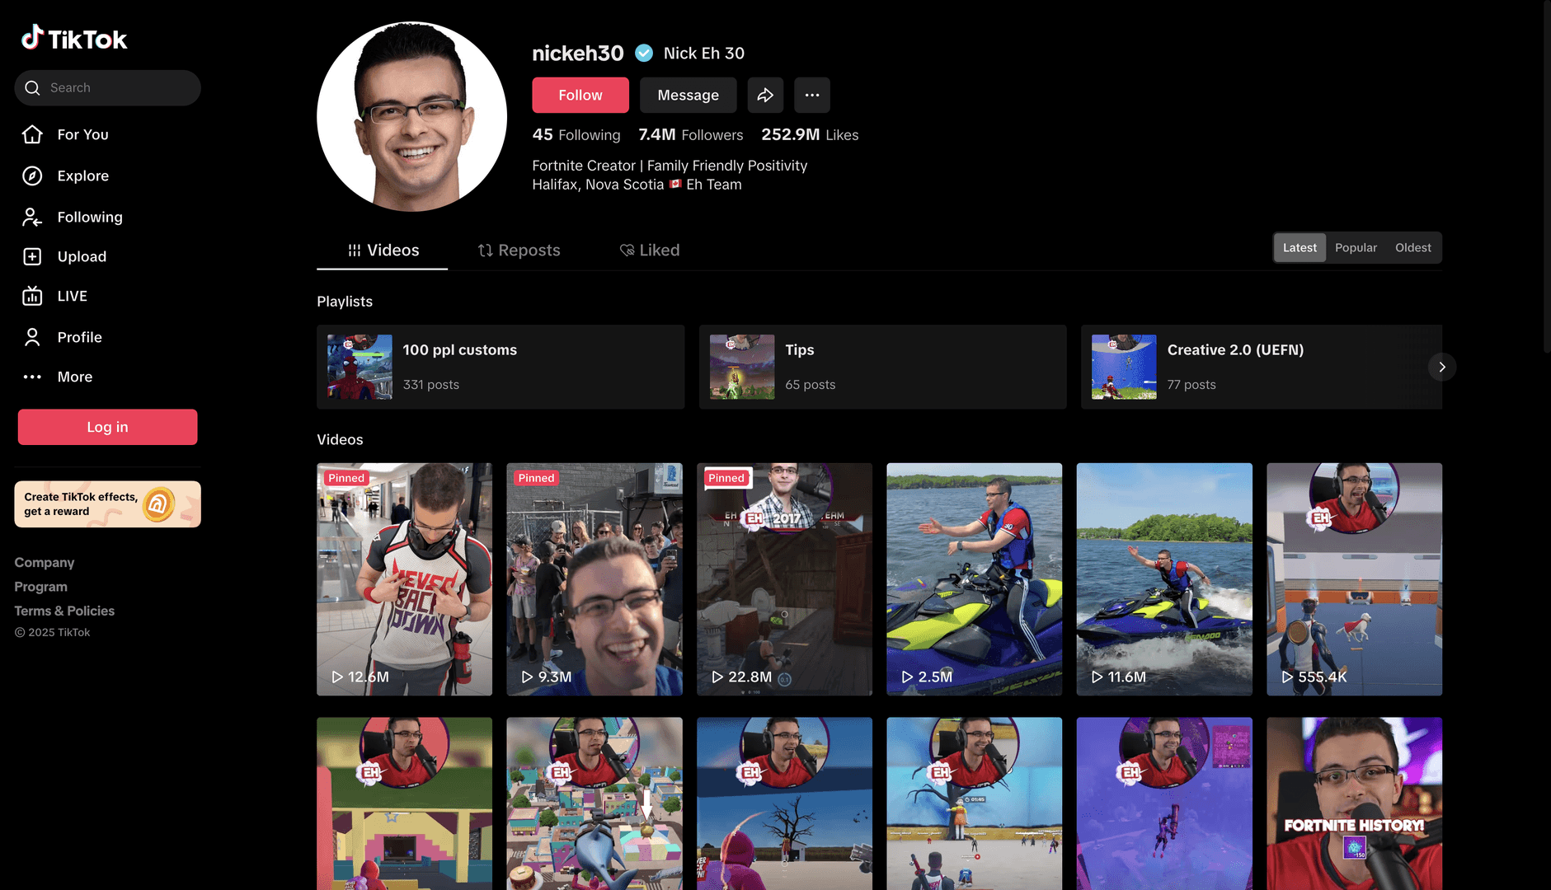1551x890 pixels.
Task: Switch to the Liked tab
Action: [x=650, y=250]
